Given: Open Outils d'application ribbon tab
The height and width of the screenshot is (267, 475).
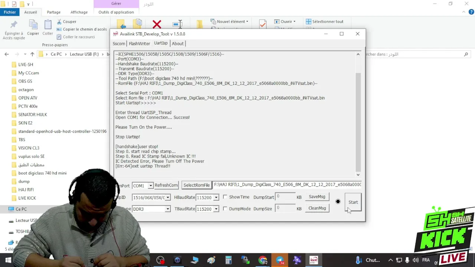Looking at the screenshot, I should coord(116,12).
